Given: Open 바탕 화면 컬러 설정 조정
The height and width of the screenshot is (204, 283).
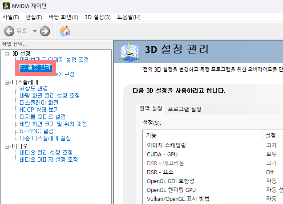Looking at the screenshot, I should 50,95.
